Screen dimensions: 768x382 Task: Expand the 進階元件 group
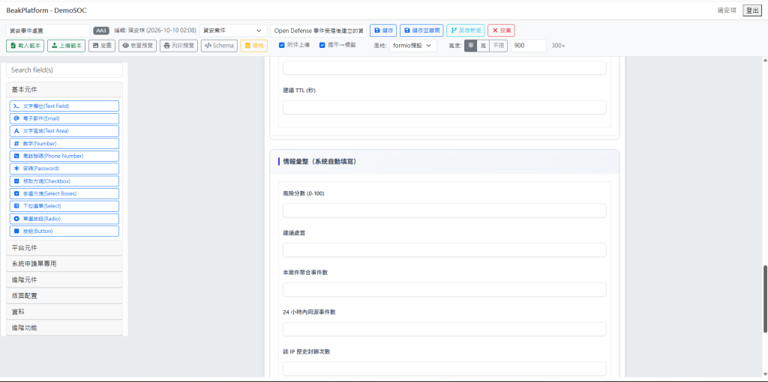[64, 280]
